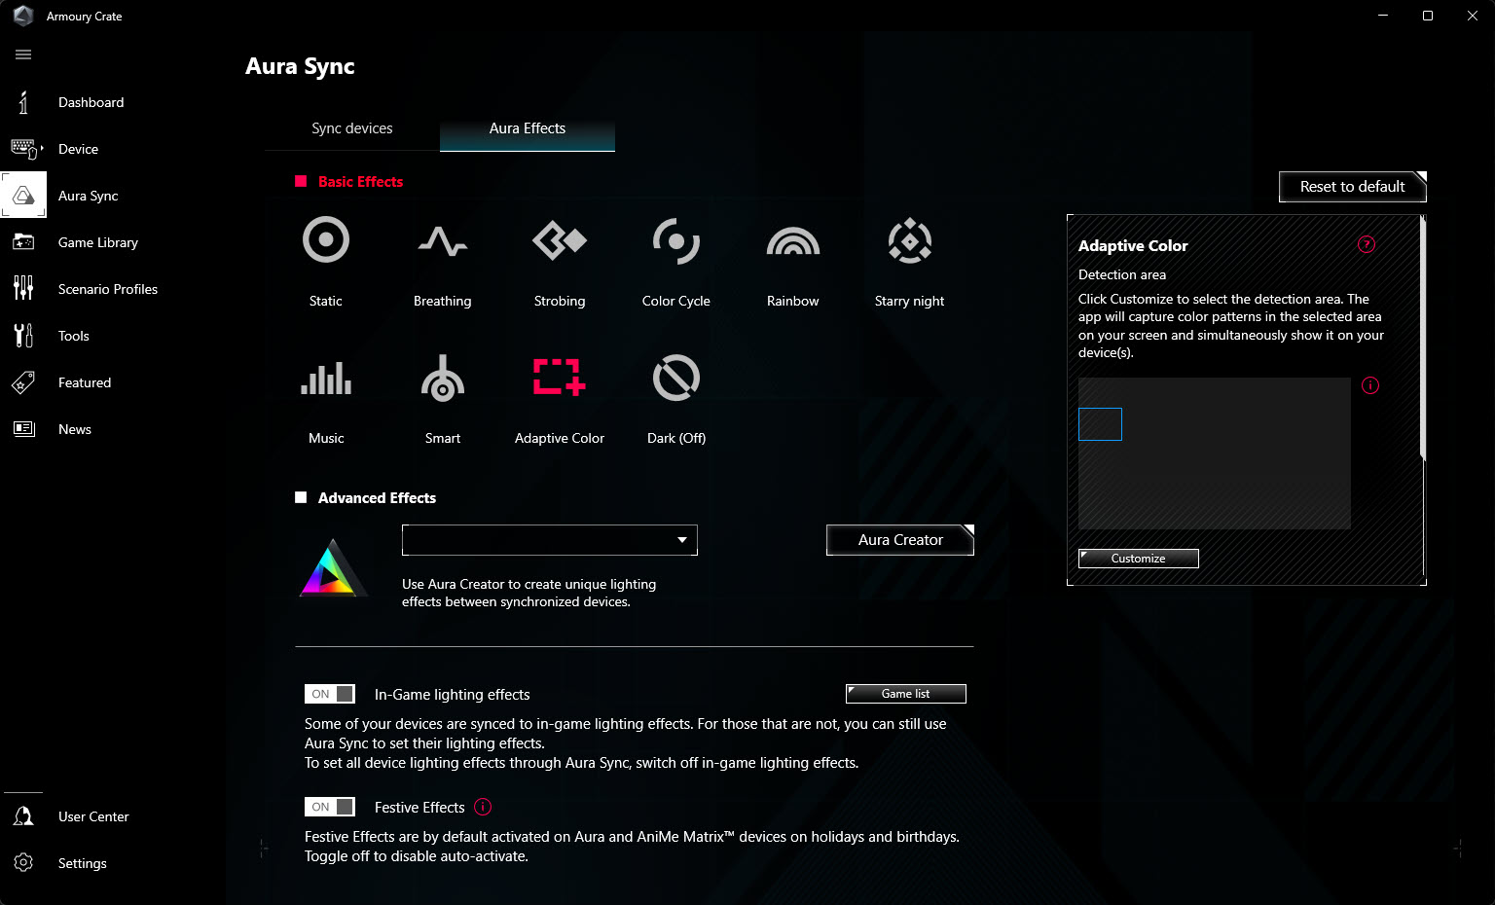Open the Device sidebar icon
The width and height of the screenshot is (1495, 905).
24,149
